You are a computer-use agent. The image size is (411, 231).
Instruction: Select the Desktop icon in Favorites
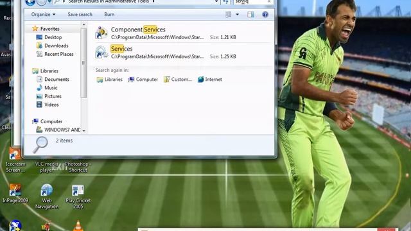[39, 37]
